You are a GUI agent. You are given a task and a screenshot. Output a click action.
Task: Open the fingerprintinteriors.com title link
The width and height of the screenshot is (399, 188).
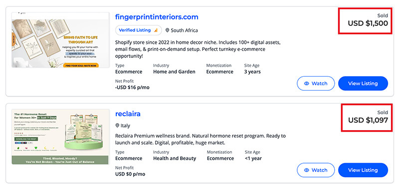click(x=157, y=17)
